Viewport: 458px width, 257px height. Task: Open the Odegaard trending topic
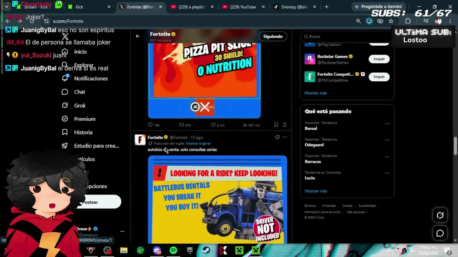[x=314, y=145]
